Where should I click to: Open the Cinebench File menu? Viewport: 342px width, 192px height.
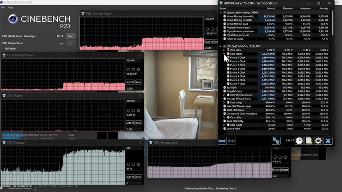2,7
